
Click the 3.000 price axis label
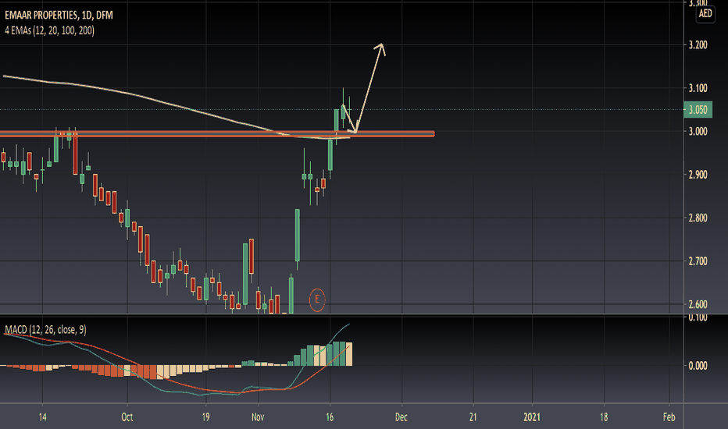(x=698, y=132)
